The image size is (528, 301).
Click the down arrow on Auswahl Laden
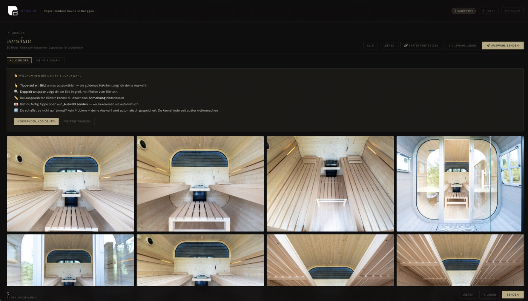point(449,46)
